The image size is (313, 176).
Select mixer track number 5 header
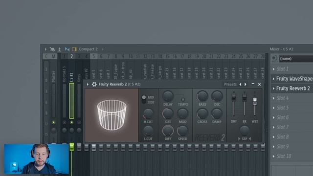point(93,57)
